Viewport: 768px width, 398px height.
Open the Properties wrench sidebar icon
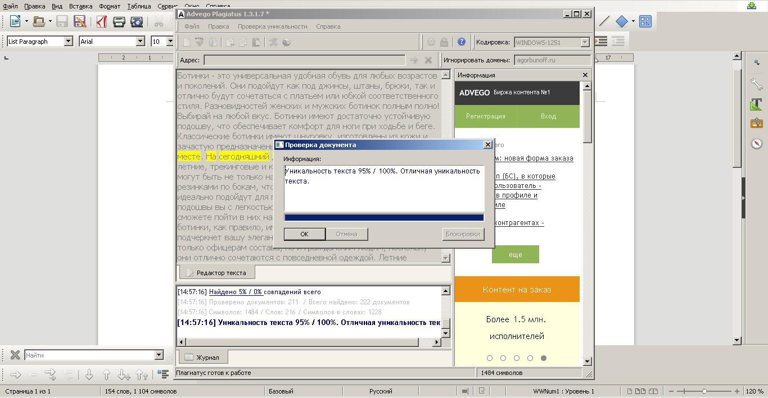[756, 84]
